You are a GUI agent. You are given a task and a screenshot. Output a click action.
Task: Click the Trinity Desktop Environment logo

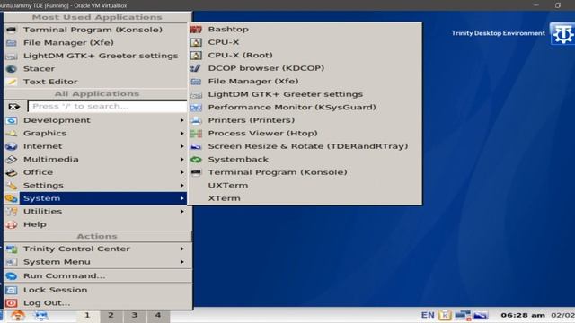click(x=562, y=34)
